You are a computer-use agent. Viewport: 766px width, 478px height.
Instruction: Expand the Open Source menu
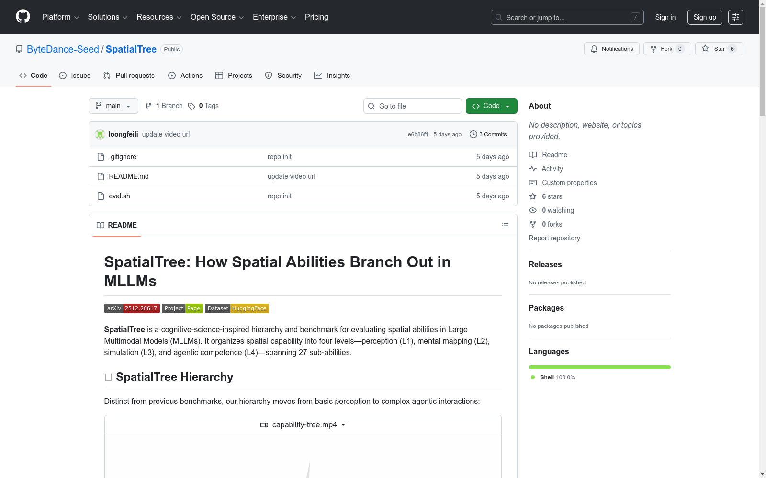[x=217, y=17]
